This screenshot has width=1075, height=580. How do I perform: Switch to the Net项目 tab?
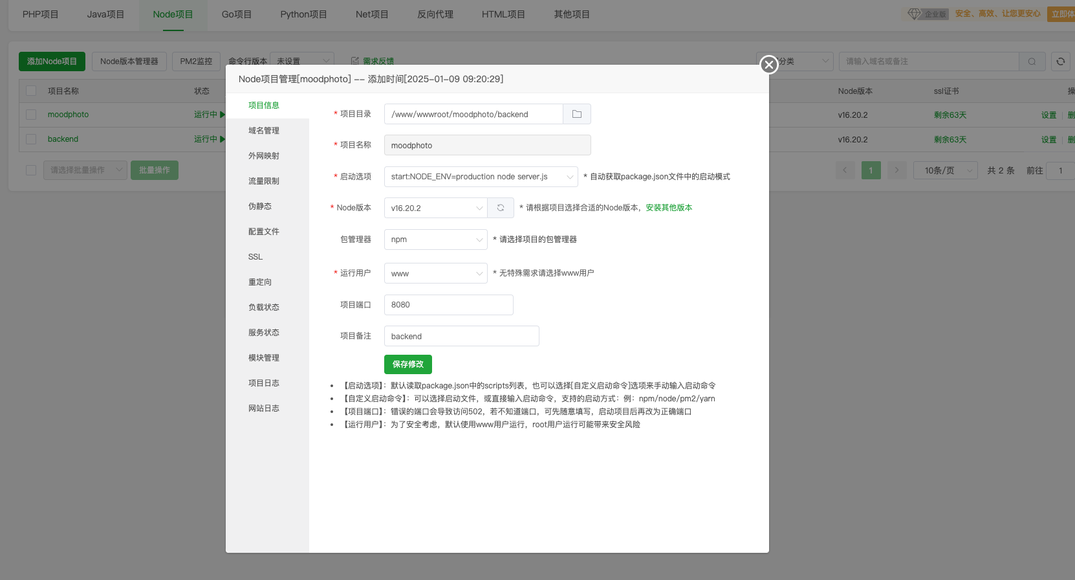[x=372, y=14]
